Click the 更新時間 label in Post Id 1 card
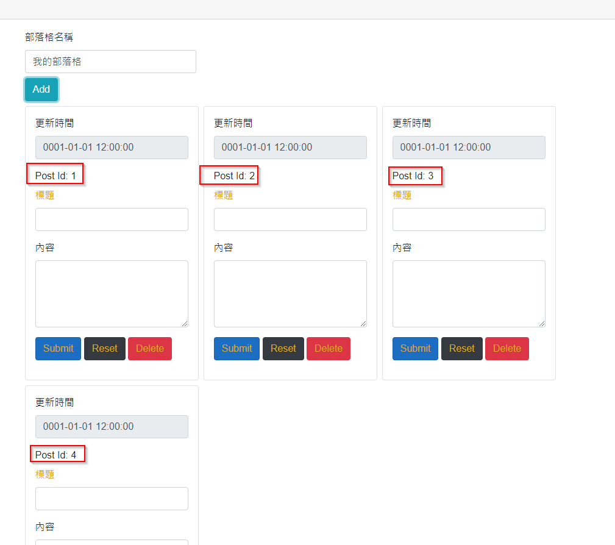The width and height of the screenshot is (615, 545). pos(54,123)
